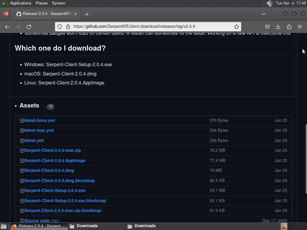Viewport: 307px width, 230px height.
Task: Click the Linux: Serpent-Client-2.0.4.AppImage bullet
Action: [64, 83]
